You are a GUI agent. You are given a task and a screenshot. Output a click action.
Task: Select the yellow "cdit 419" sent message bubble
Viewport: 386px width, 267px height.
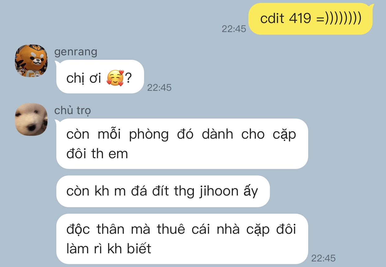coord(311,19)
